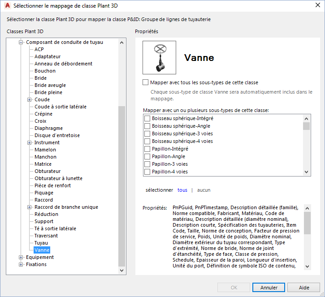
Task: Check Boisseau sphérique-4 voies sub-type
Action: (x=147, y=141)
